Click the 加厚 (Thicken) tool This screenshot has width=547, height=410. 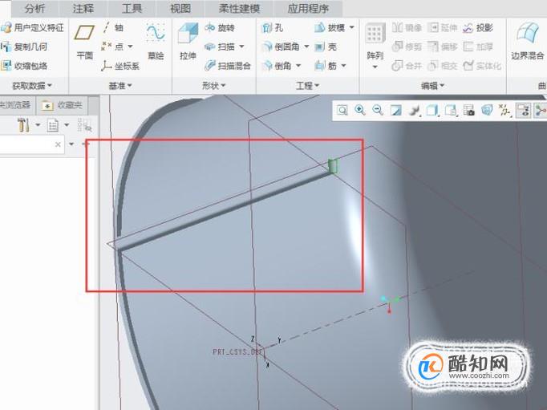coord(477,47)
